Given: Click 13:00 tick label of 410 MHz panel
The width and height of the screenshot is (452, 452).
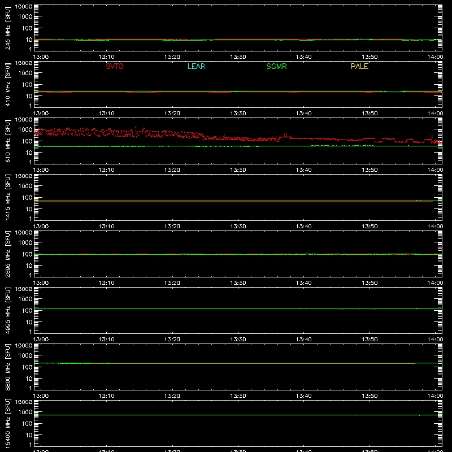Looking at the screenshot, I should click(x=41, y=114).
